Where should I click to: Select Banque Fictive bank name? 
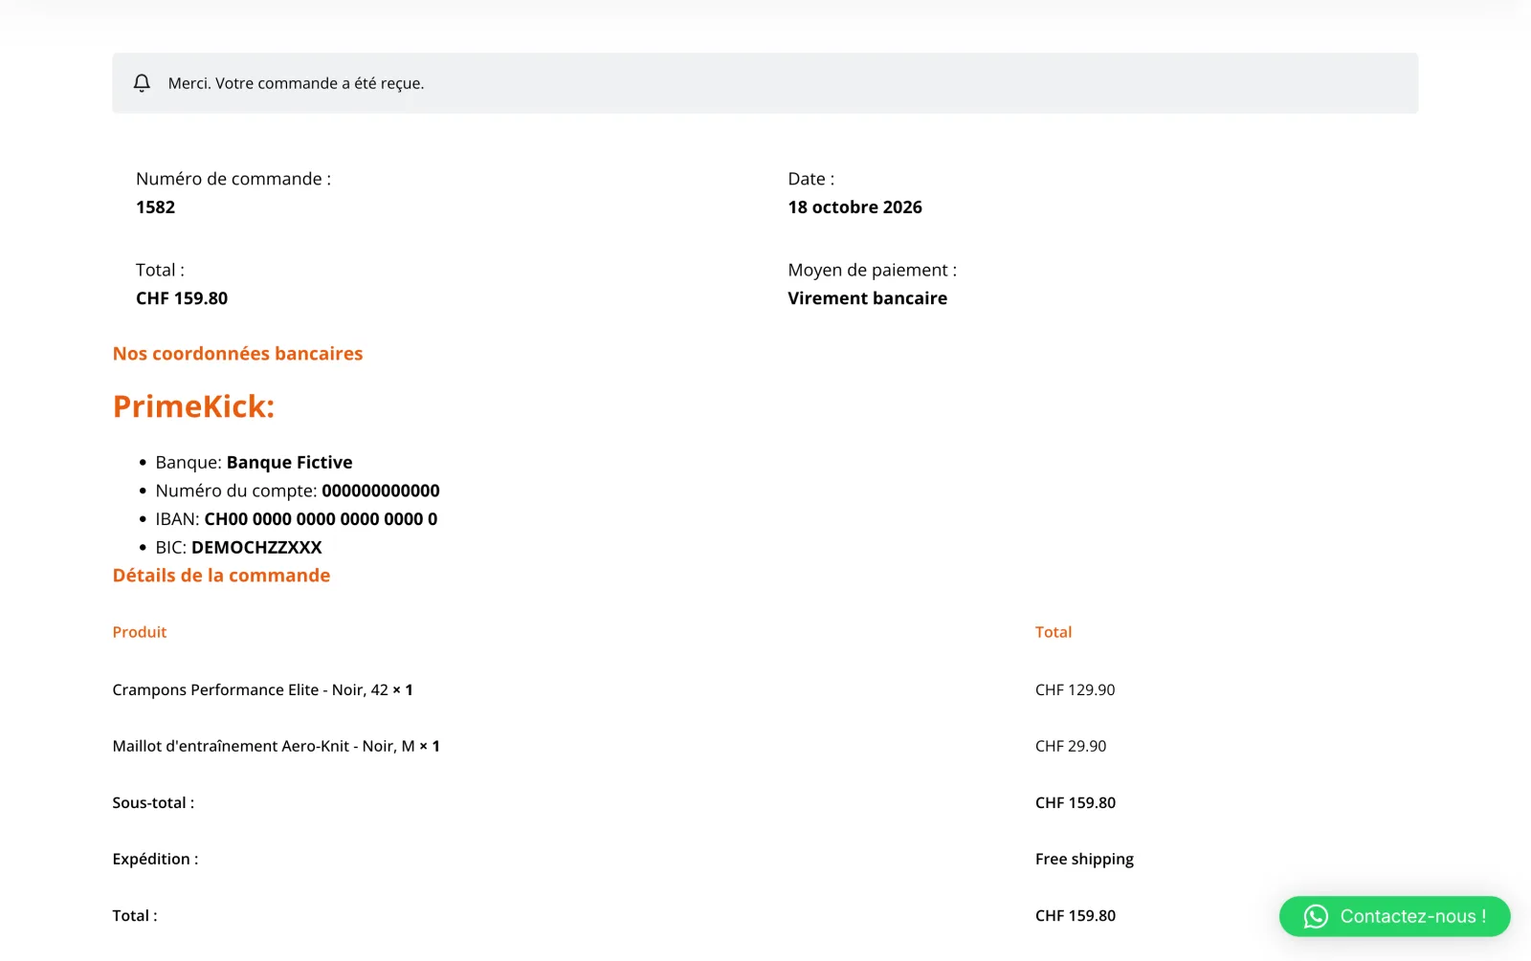[289, 463]
